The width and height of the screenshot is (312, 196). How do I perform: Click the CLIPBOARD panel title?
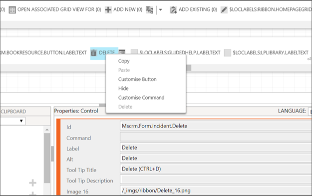point(13,111)
